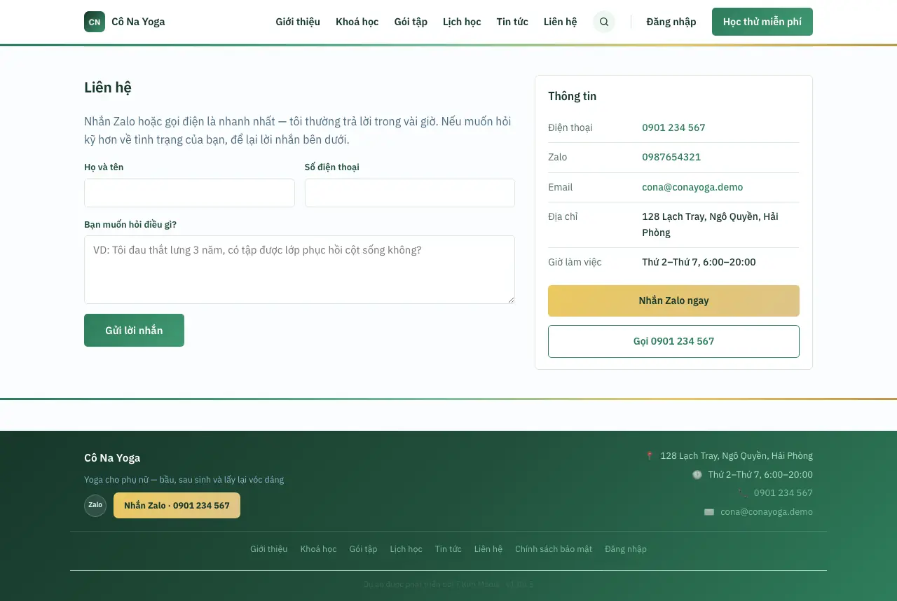Click the clock icon beside footer working hours
Image resolution: width=897 pixels, height=601 pixels.
tap(697, 474)
